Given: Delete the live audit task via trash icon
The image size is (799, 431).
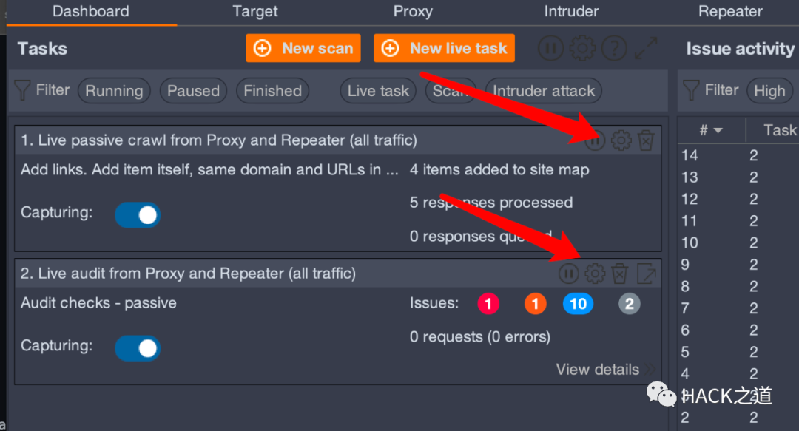Looking at the screenshot, I should click(620, 274).
